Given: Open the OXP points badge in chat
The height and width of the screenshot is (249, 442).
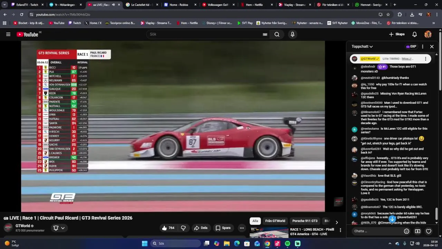Looking at the screenshot, I should tap(411, 46).
